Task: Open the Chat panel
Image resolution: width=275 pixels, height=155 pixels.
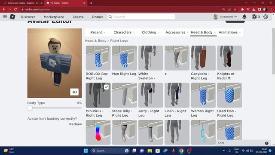Action: point(243,143)
